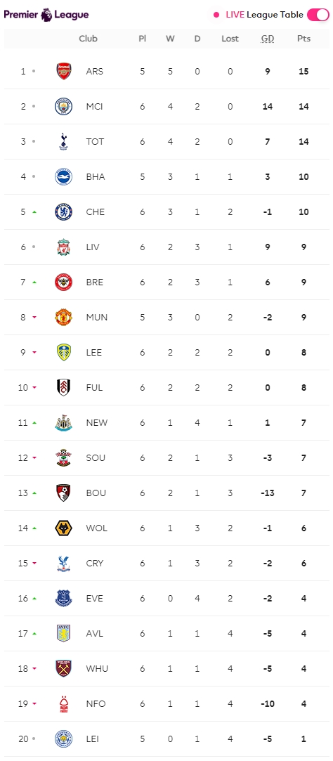Click the Chelsea club crest
Image resolution: width=333 pixels, height=761 pixels.
pyautogui.click(x=64, y=212)
